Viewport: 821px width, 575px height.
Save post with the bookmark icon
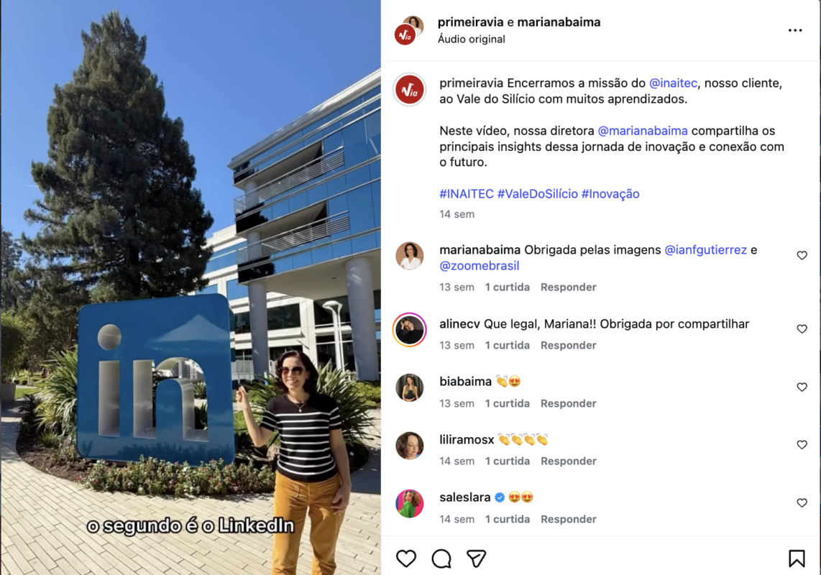click(x=797, y=558)
